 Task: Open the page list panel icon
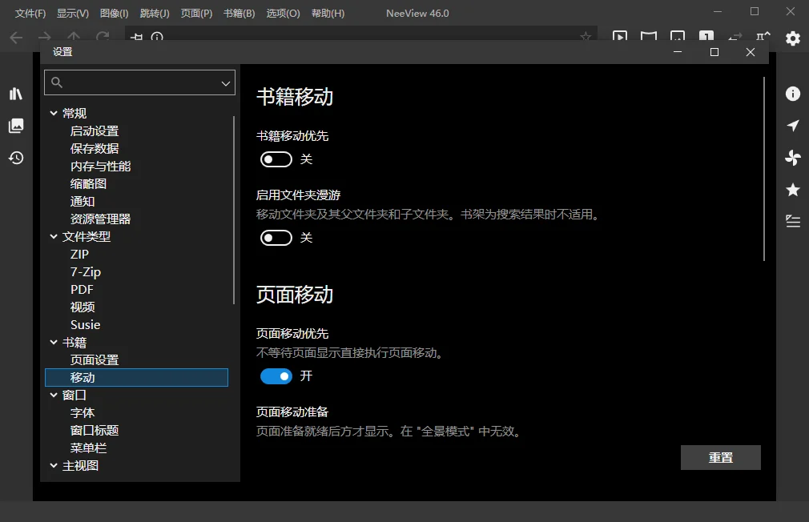pos(16,126)
